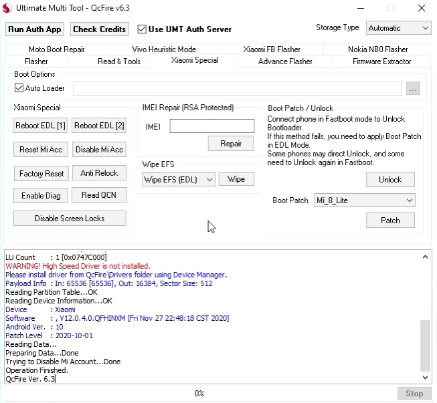This screenshot has width=437, height=403.
Task: Click the Software version log line
Action: pos(117,318)
